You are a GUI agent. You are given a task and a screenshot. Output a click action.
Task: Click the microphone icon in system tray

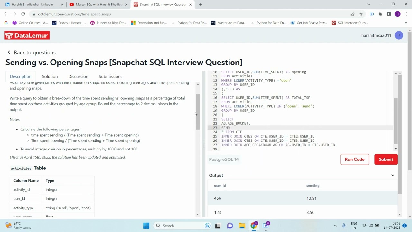click(x=344, y=226)
